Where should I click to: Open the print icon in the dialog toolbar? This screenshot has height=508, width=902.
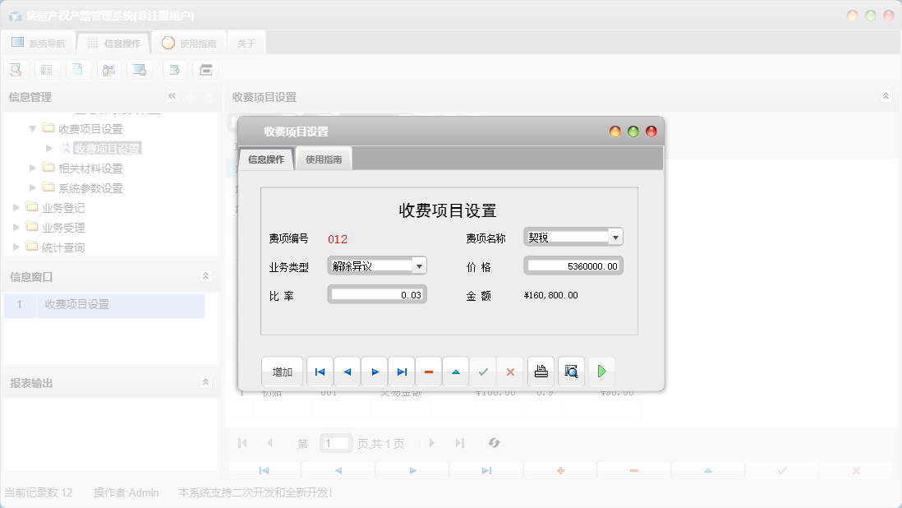[541, 372]
